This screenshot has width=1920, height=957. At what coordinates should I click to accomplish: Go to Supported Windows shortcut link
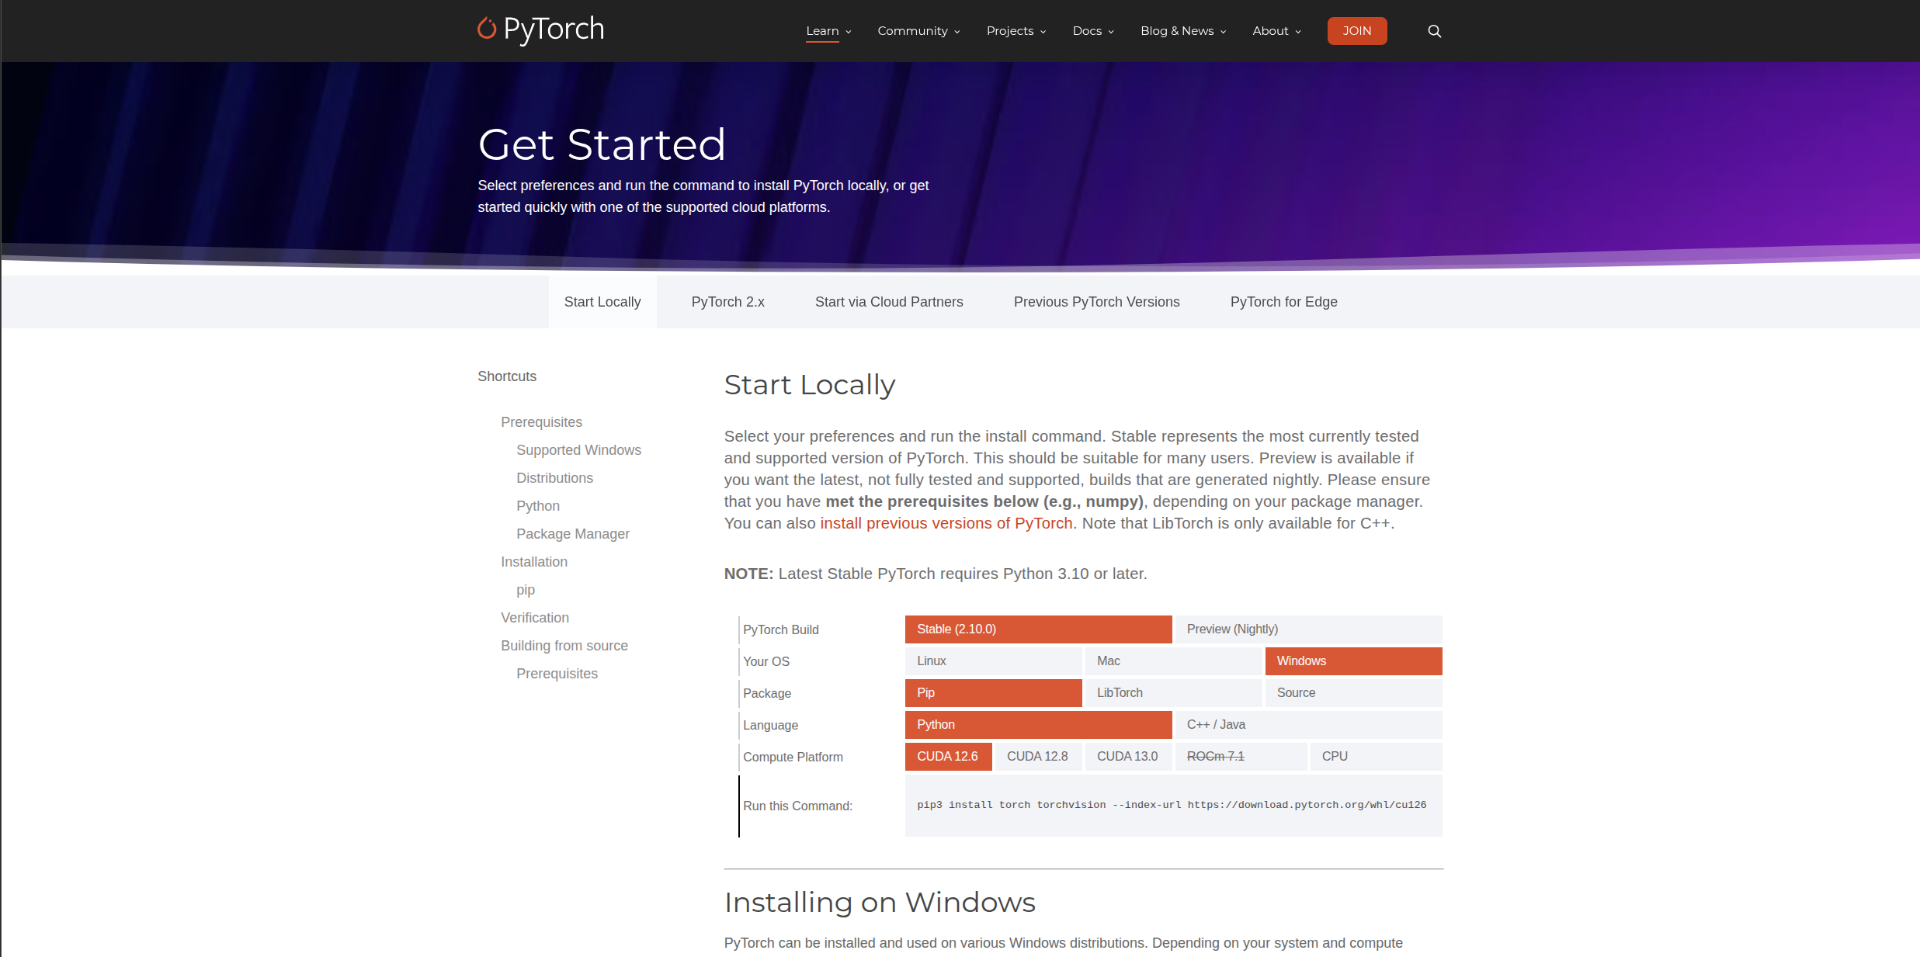click(578, 450)
